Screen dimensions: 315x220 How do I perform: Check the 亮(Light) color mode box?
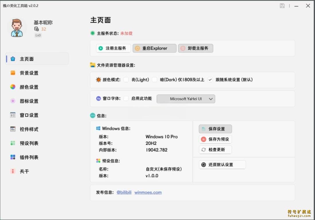coord(126,80)
